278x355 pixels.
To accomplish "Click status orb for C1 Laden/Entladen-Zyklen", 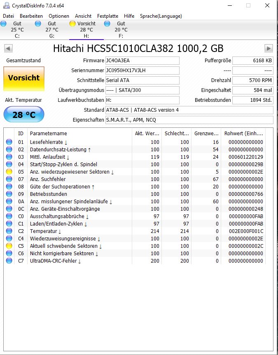I will point(9,224).
